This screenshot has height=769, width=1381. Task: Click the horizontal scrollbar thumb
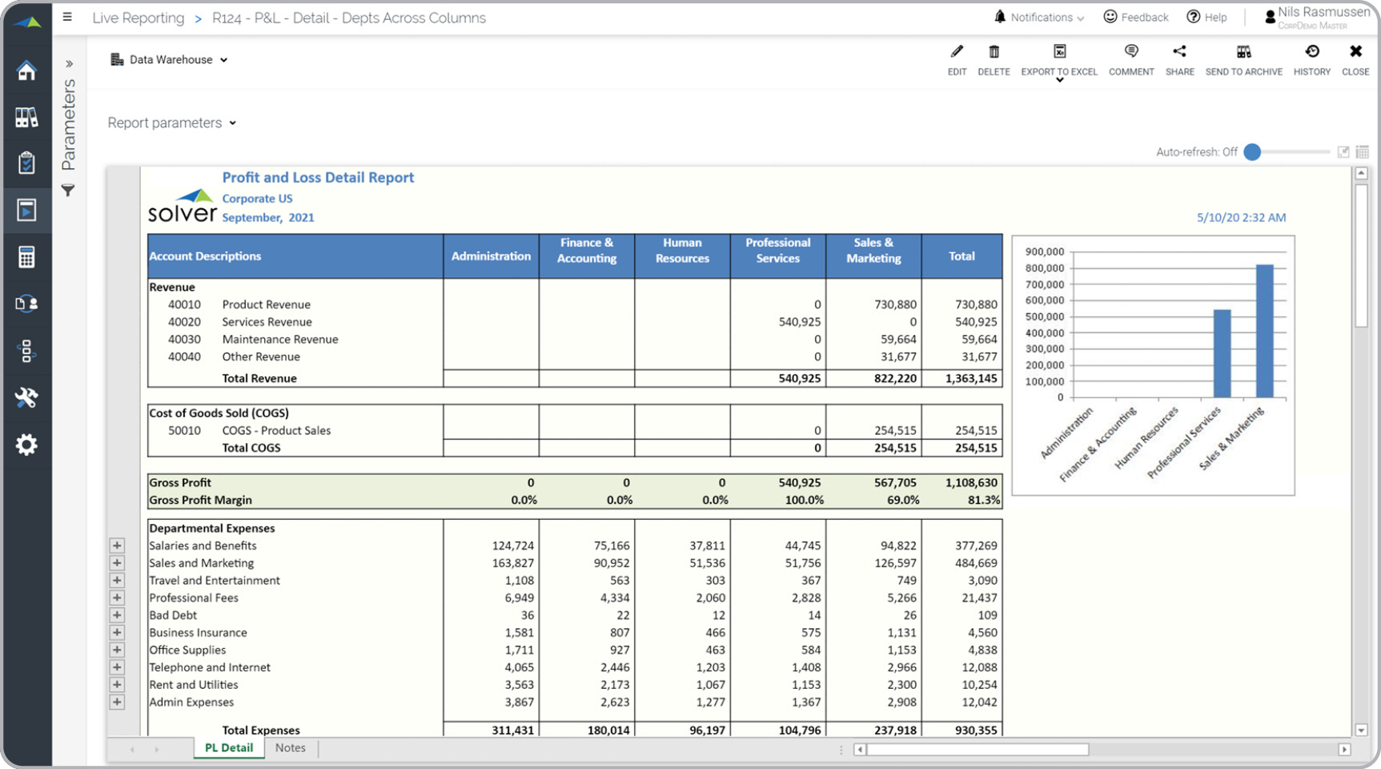coord(977,750)
